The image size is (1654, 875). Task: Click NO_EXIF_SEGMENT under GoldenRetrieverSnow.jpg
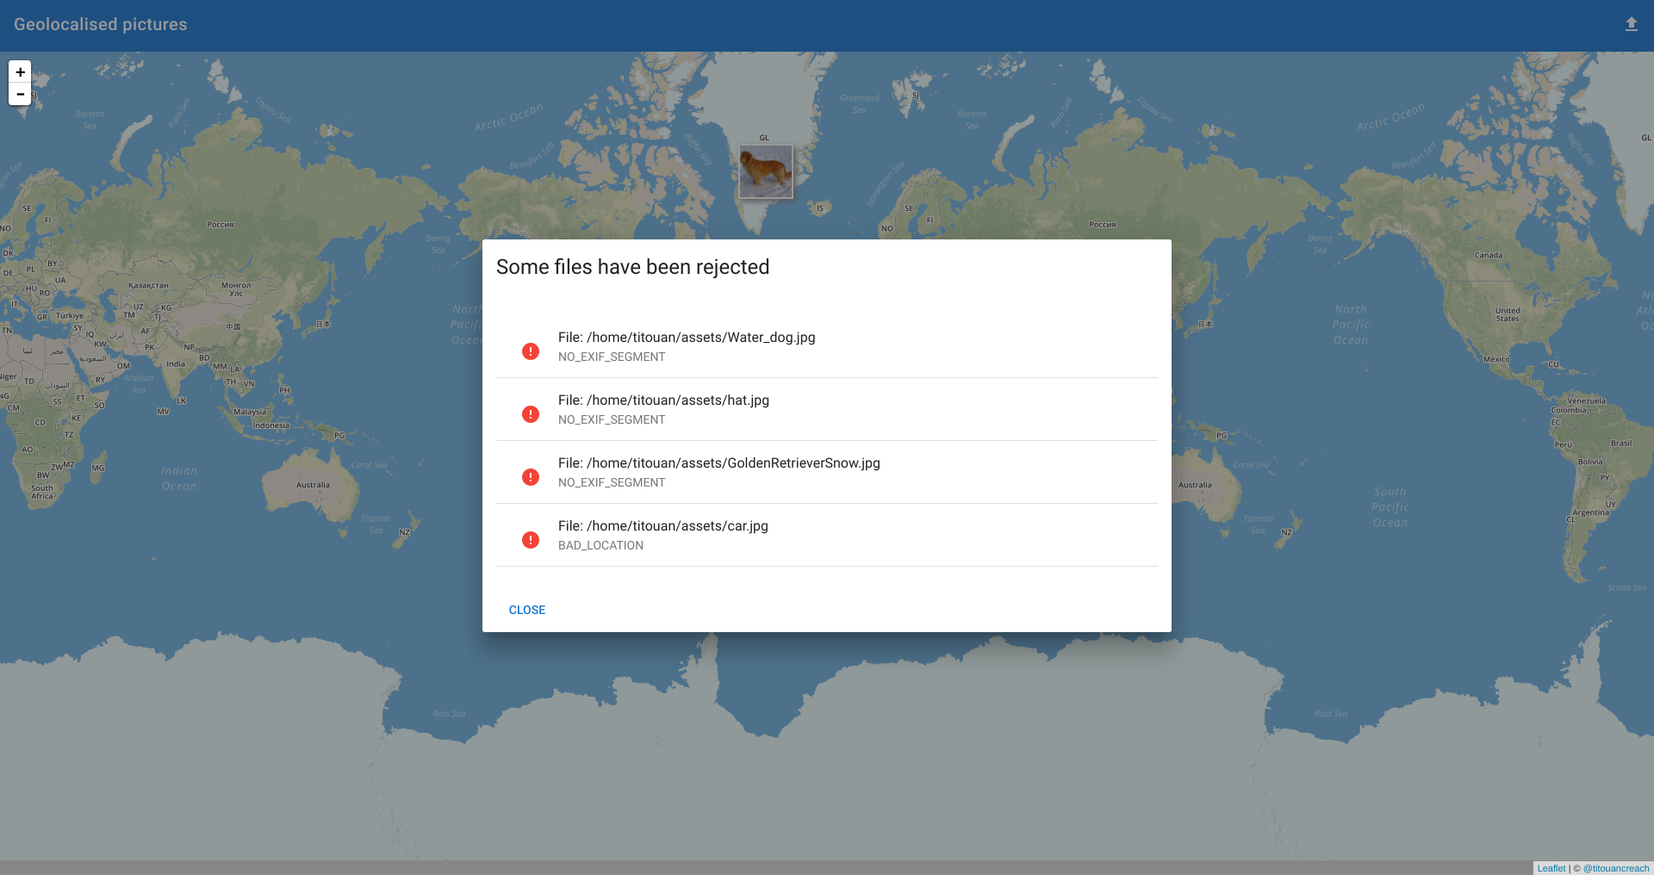[612, 482]
